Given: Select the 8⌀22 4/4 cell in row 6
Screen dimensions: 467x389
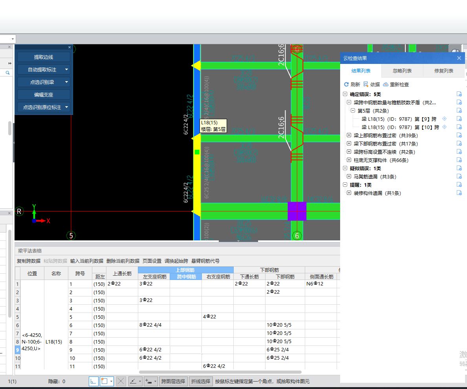Looking at the screenshot, I should coord(154,325).
